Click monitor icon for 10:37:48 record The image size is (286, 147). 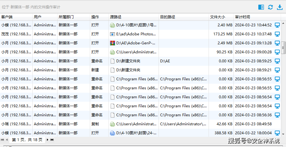click(277, 34)
